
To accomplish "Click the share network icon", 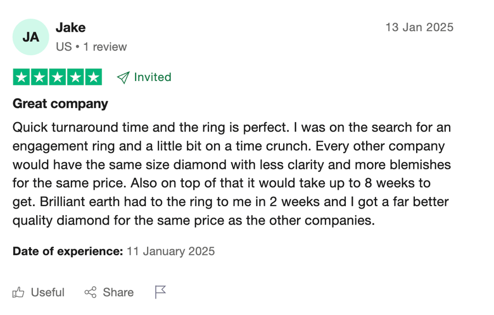I will (x=91, y=293).
